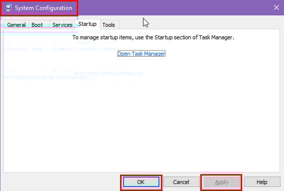Screen dimensions: 284x191
Task: Click blank tab strip area beside Tools
Action: pyautogui.click(x=199, y=24)
